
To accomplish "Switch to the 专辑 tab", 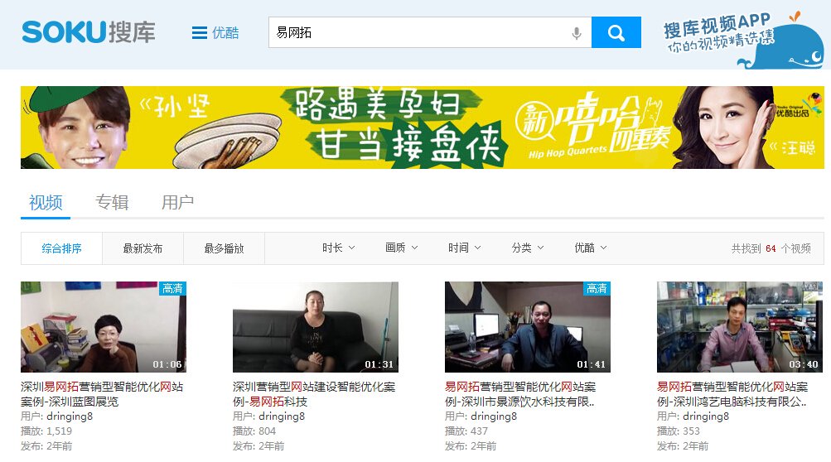I will click(112, 202).
